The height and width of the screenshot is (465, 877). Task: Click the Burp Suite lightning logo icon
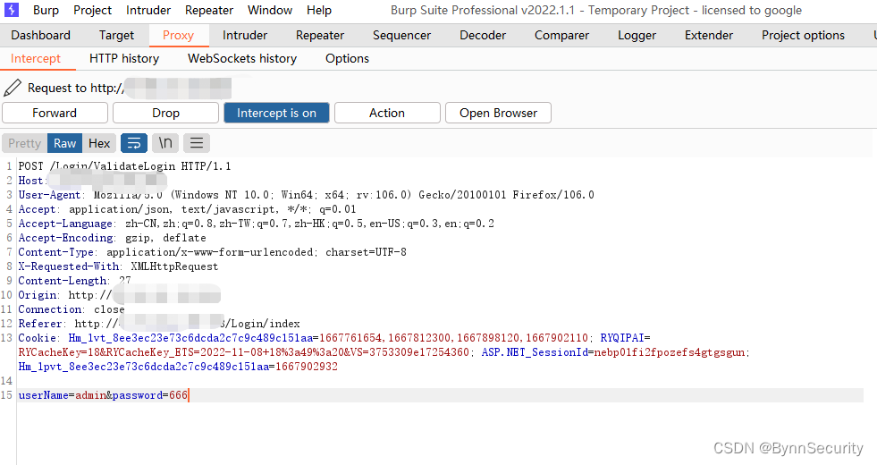tap(12, 10)
